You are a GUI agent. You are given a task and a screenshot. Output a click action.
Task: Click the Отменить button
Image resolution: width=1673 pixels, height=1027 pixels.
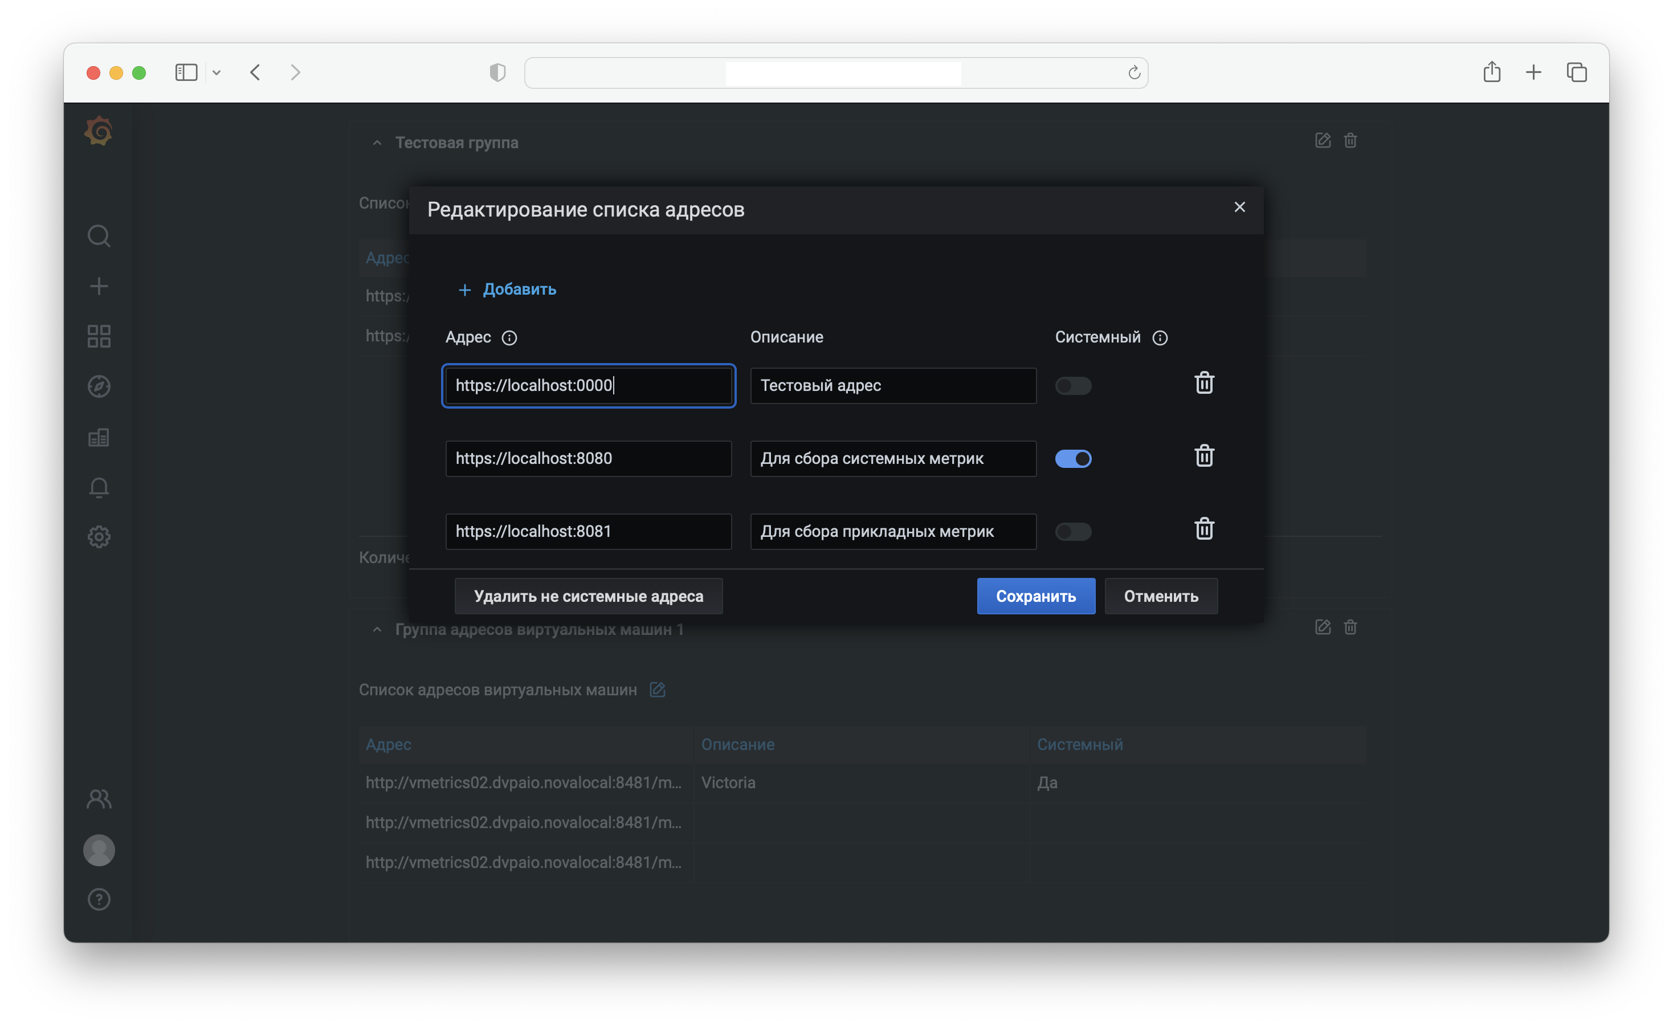1161,596
